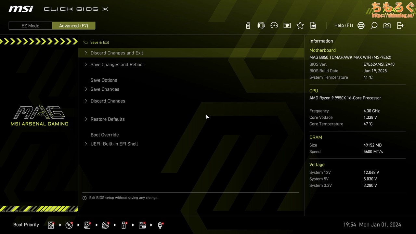
Task: Click the globe language icon
Action: (x=361, y=26)
